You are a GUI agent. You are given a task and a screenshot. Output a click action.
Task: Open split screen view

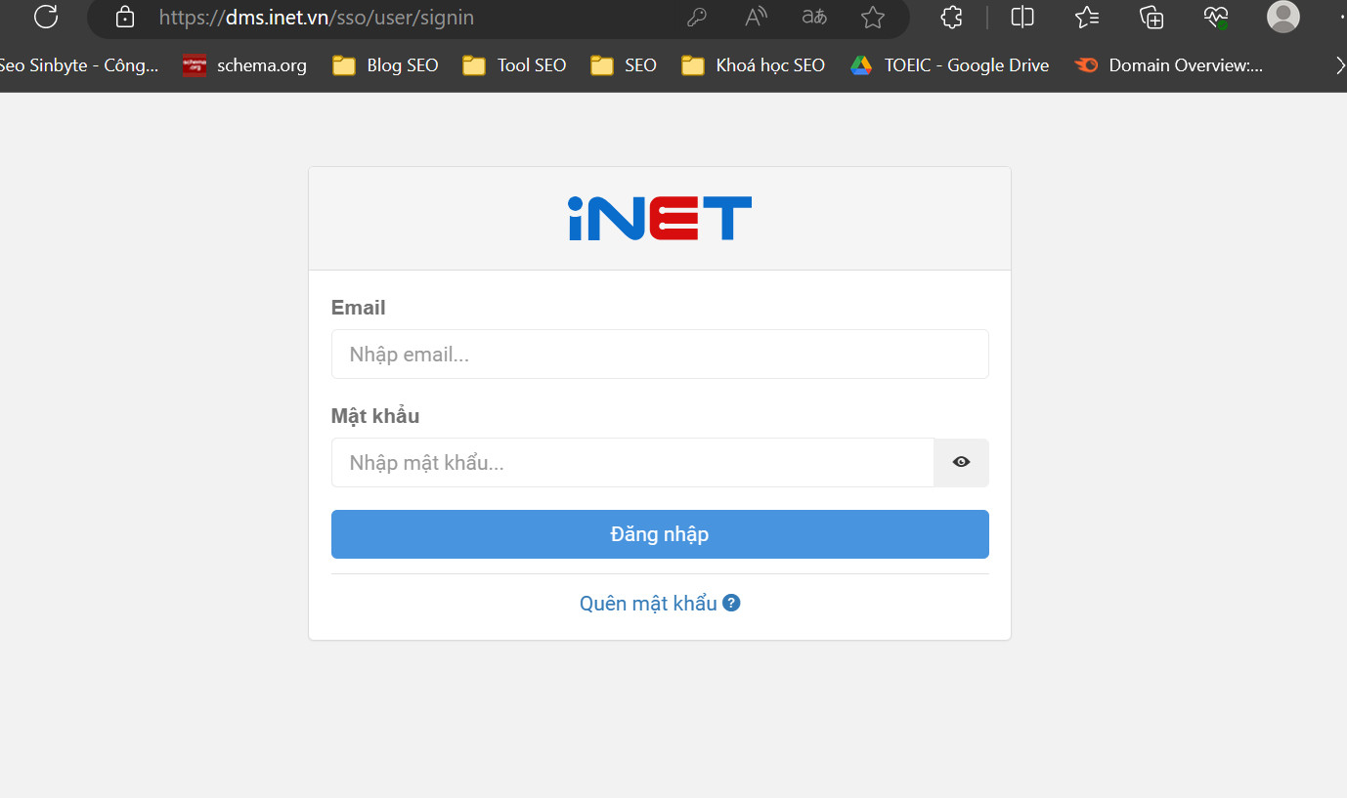[x=1021, y=17]
